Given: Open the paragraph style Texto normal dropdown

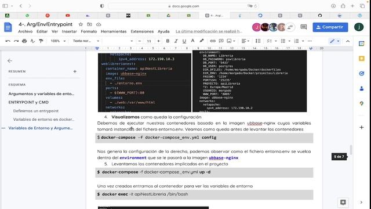Looking at the screenshot, I should (x=86, y=41).
